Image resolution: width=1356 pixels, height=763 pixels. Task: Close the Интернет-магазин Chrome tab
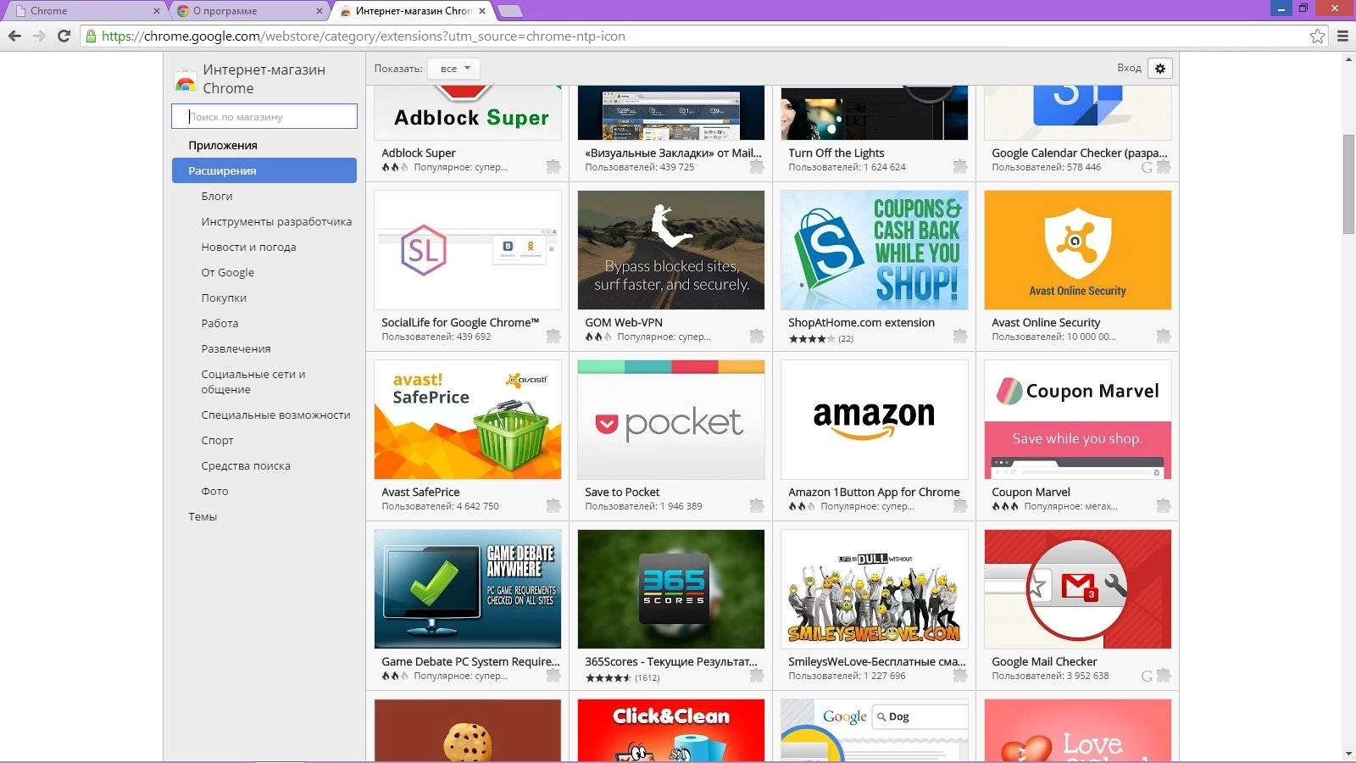pyautogui.click(x=482, y=11)
